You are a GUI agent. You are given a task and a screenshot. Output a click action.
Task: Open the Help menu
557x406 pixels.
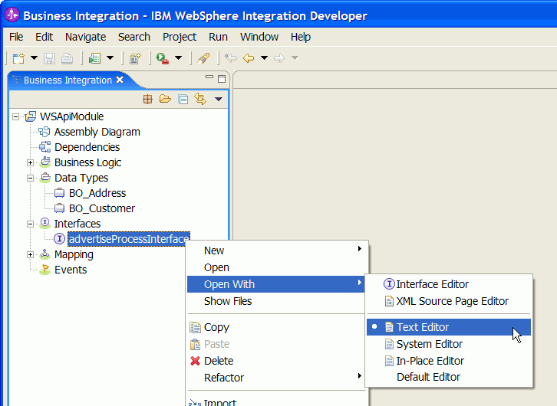[x=301, y=37]
